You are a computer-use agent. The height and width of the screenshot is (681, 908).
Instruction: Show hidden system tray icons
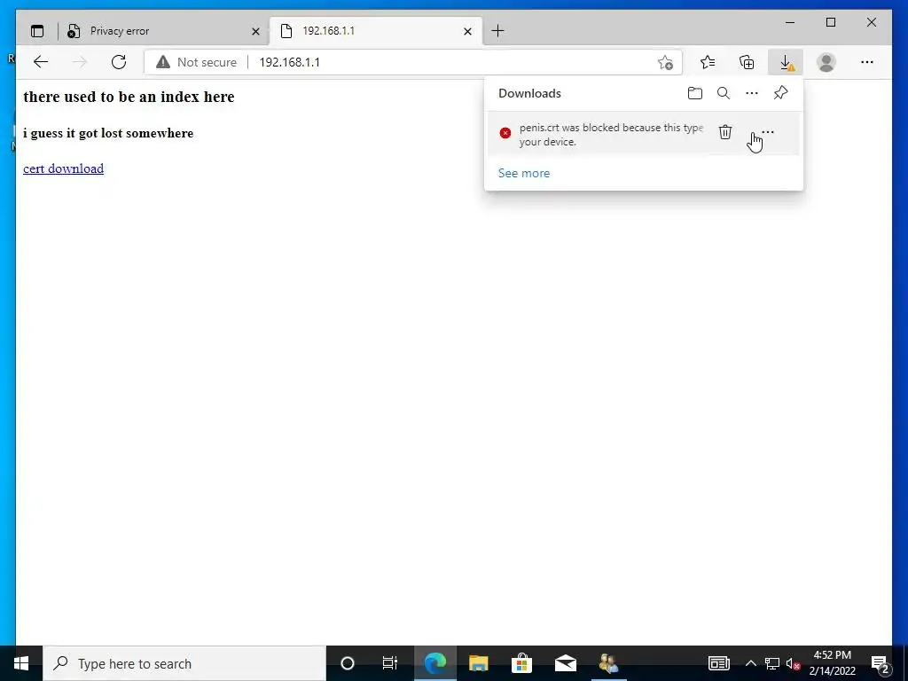coord(750,663)
